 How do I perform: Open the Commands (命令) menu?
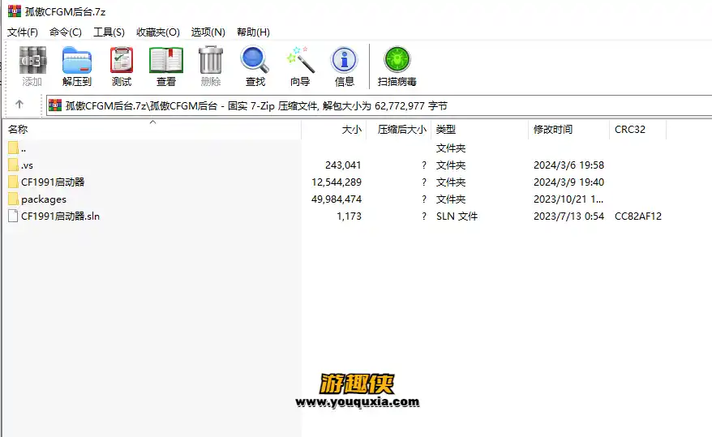66,32
